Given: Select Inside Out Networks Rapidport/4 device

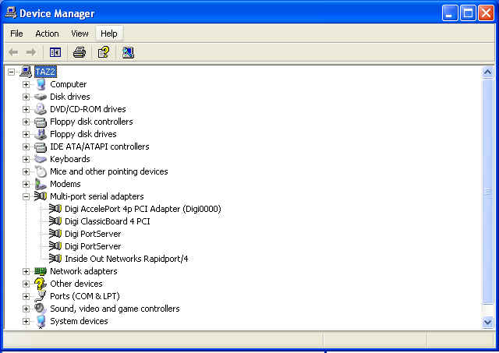Looking at the screenshot, I should [x=126, y=259].
